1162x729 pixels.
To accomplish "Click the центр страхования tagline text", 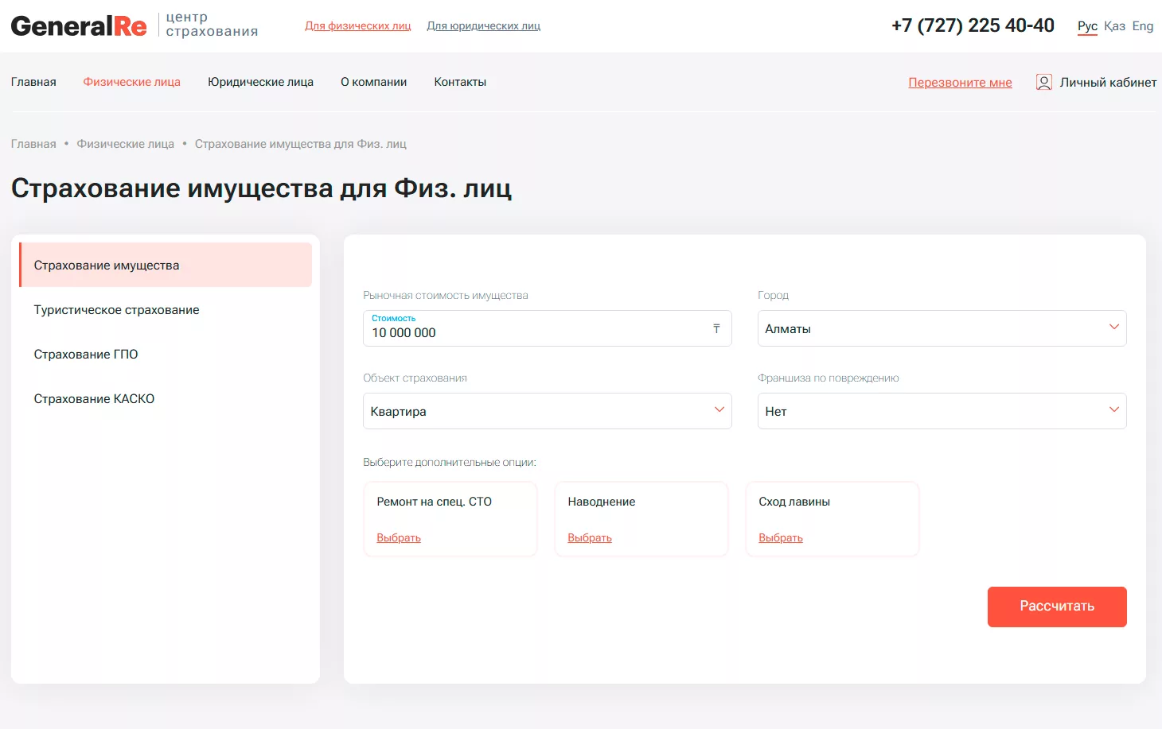I will coord(212,25).
